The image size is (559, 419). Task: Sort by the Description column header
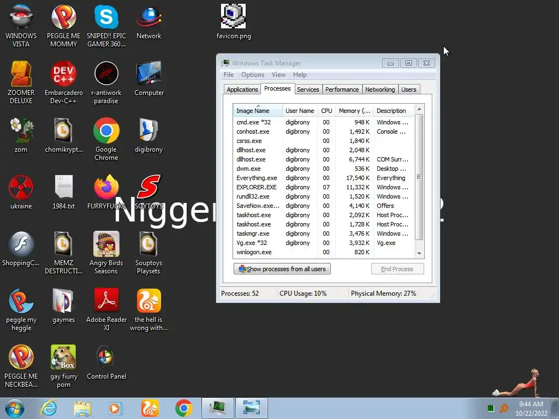pos(394,110)
